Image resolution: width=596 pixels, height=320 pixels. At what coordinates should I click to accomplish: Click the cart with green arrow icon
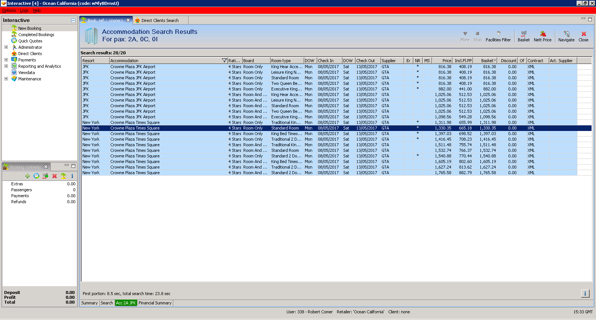click(x=45, y=176)
